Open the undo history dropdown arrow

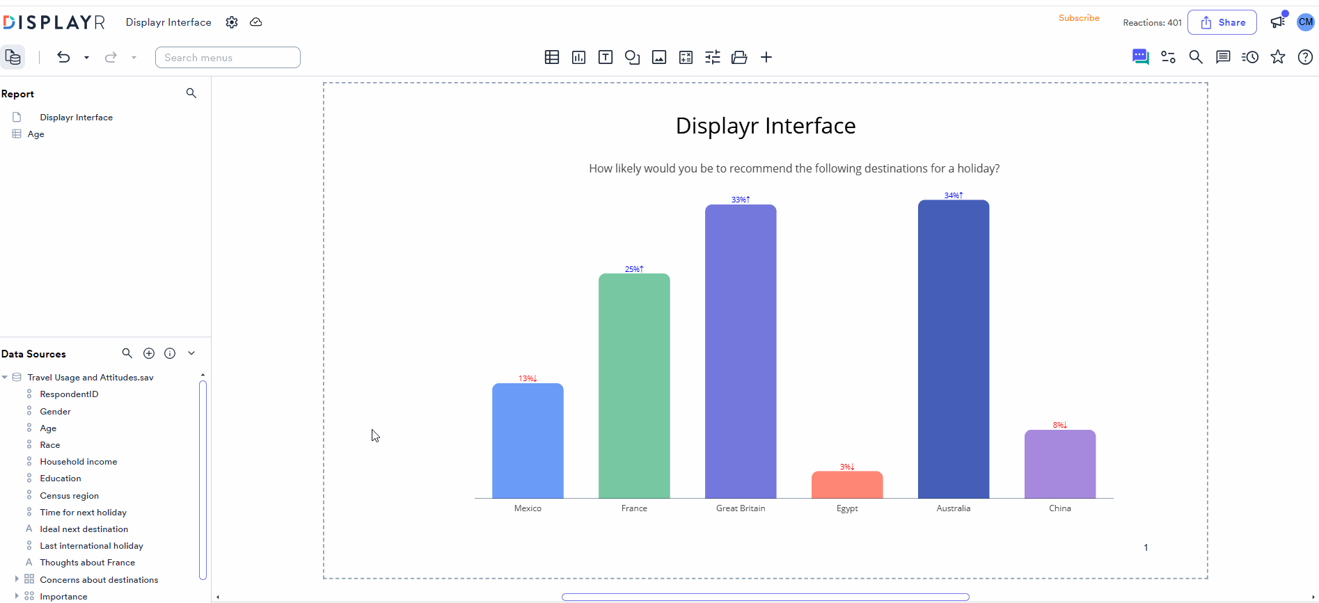[86, 58]
